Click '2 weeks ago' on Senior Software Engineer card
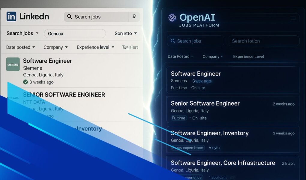The width and height of the screenshot is (306, 180). click(284, 104)
